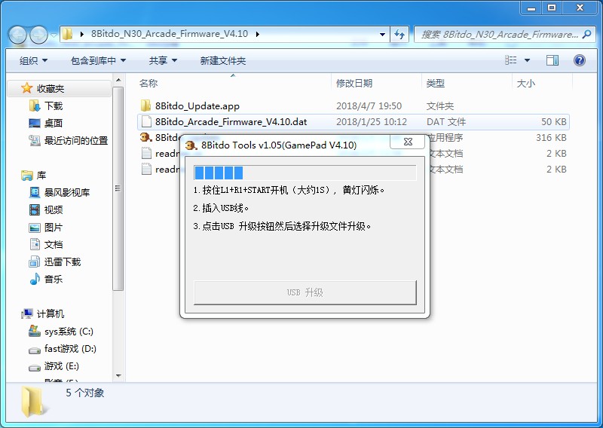Click the 计算机 computer icon
Viewport: 603px width, 428px height.
pyautogui.click(x=27, y=313)
